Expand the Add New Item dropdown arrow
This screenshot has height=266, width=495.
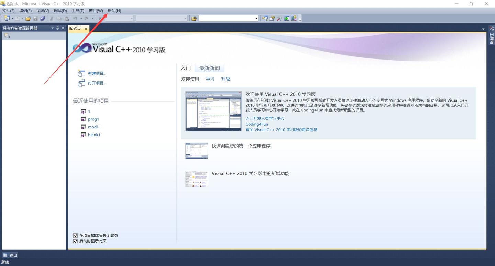[x=23, y=18]
